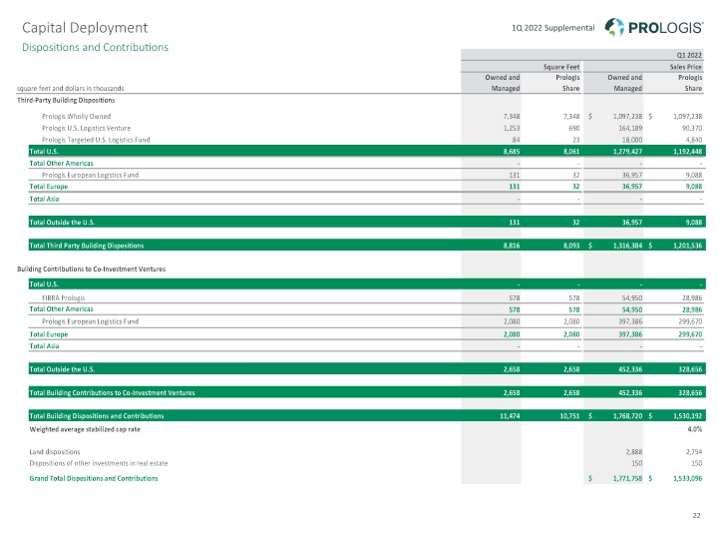Select the Prologis Targeted U.S. Logistics Fund label

(96, 140)
